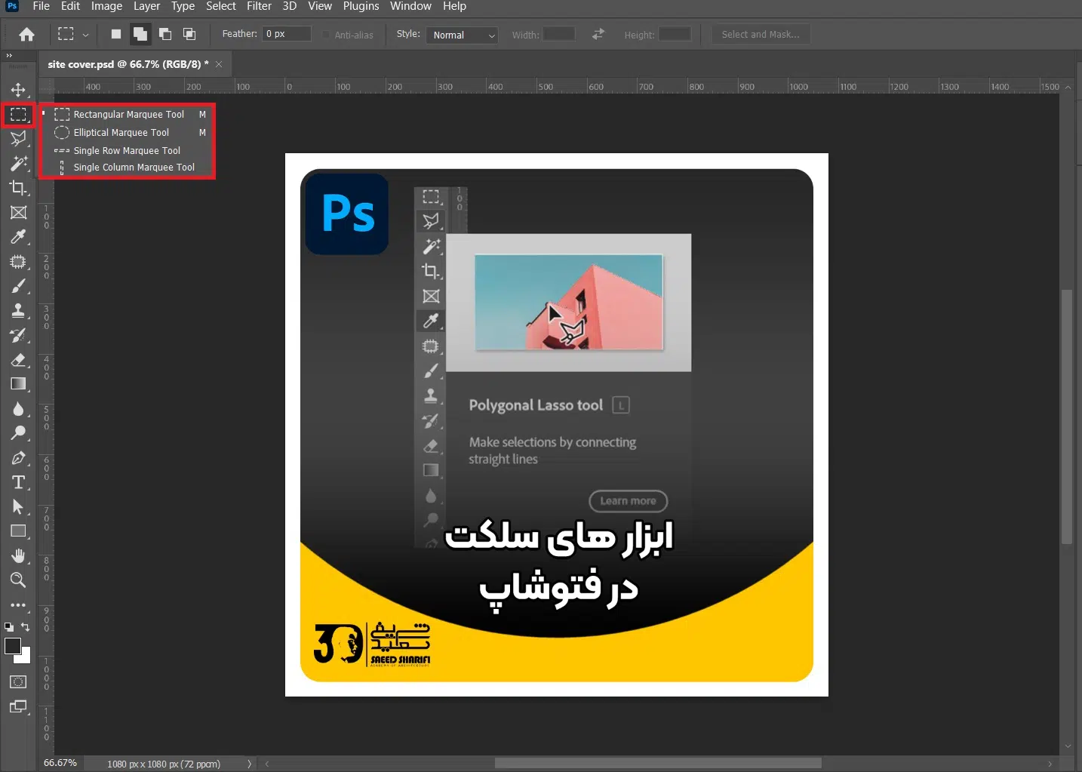Screen dimensions: 1082x772
Task: Open the Filter menu
Action: pyautogui.click(x=259, y=7)
